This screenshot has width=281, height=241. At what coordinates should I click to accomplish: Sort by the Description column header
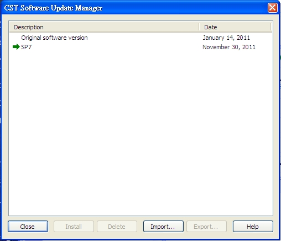pos(104,27)
